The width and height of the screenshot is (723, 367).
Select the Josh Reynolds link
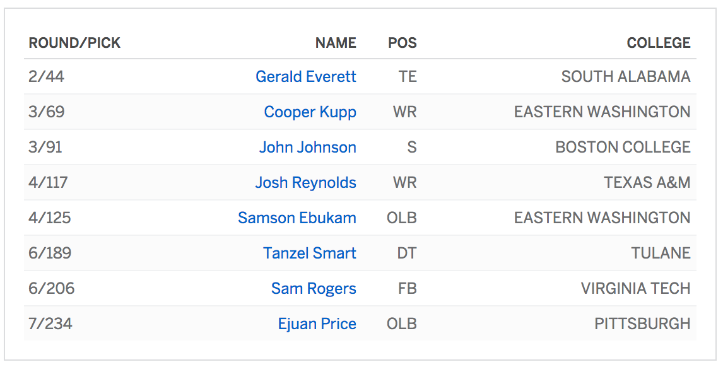pos(305,183)
